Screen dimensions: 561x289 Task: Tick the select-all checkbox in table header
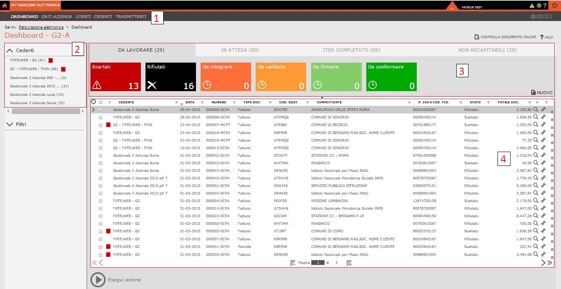point(101,102)
